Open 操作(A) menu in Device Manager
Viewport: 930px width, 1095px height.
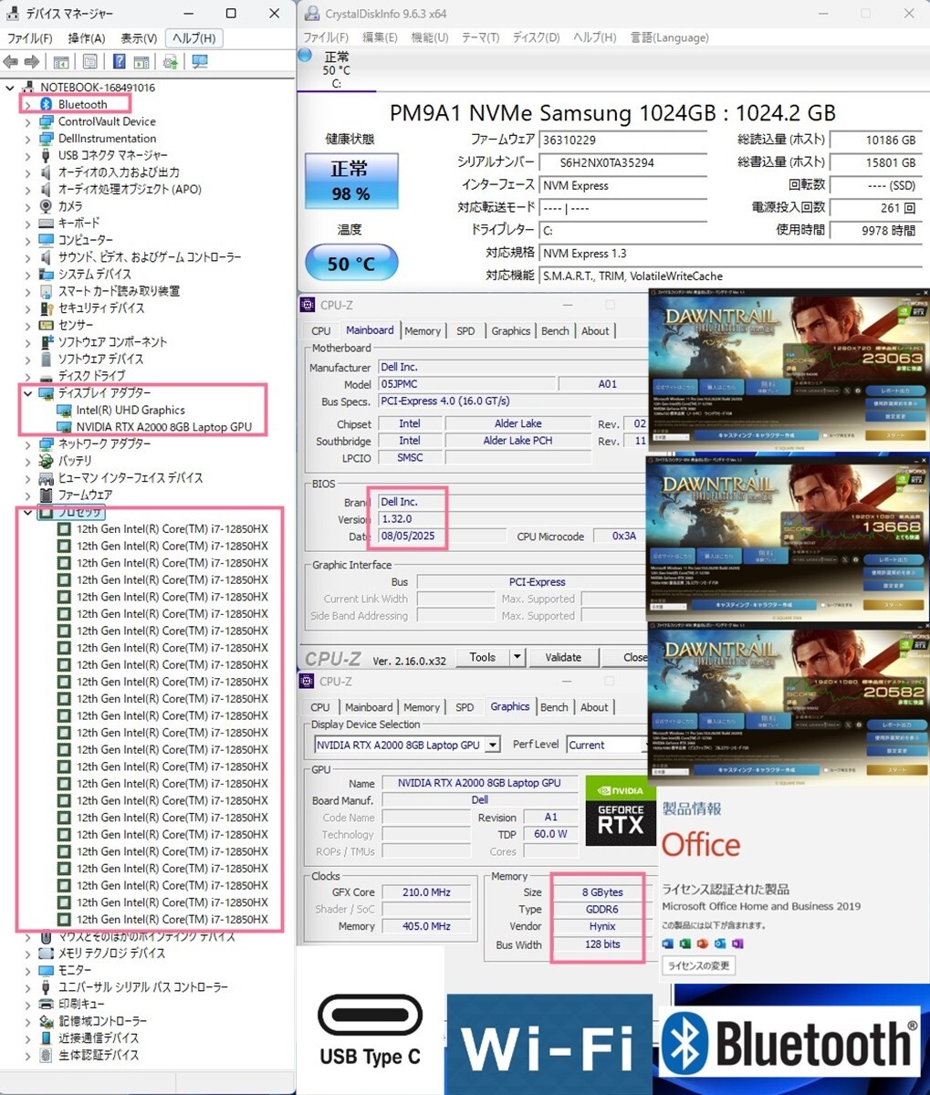[87, 38]
